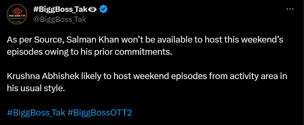Visit the @BiggBoss_Tak handle
Viewport: 304px width, 125px height.
pos(60,19)
